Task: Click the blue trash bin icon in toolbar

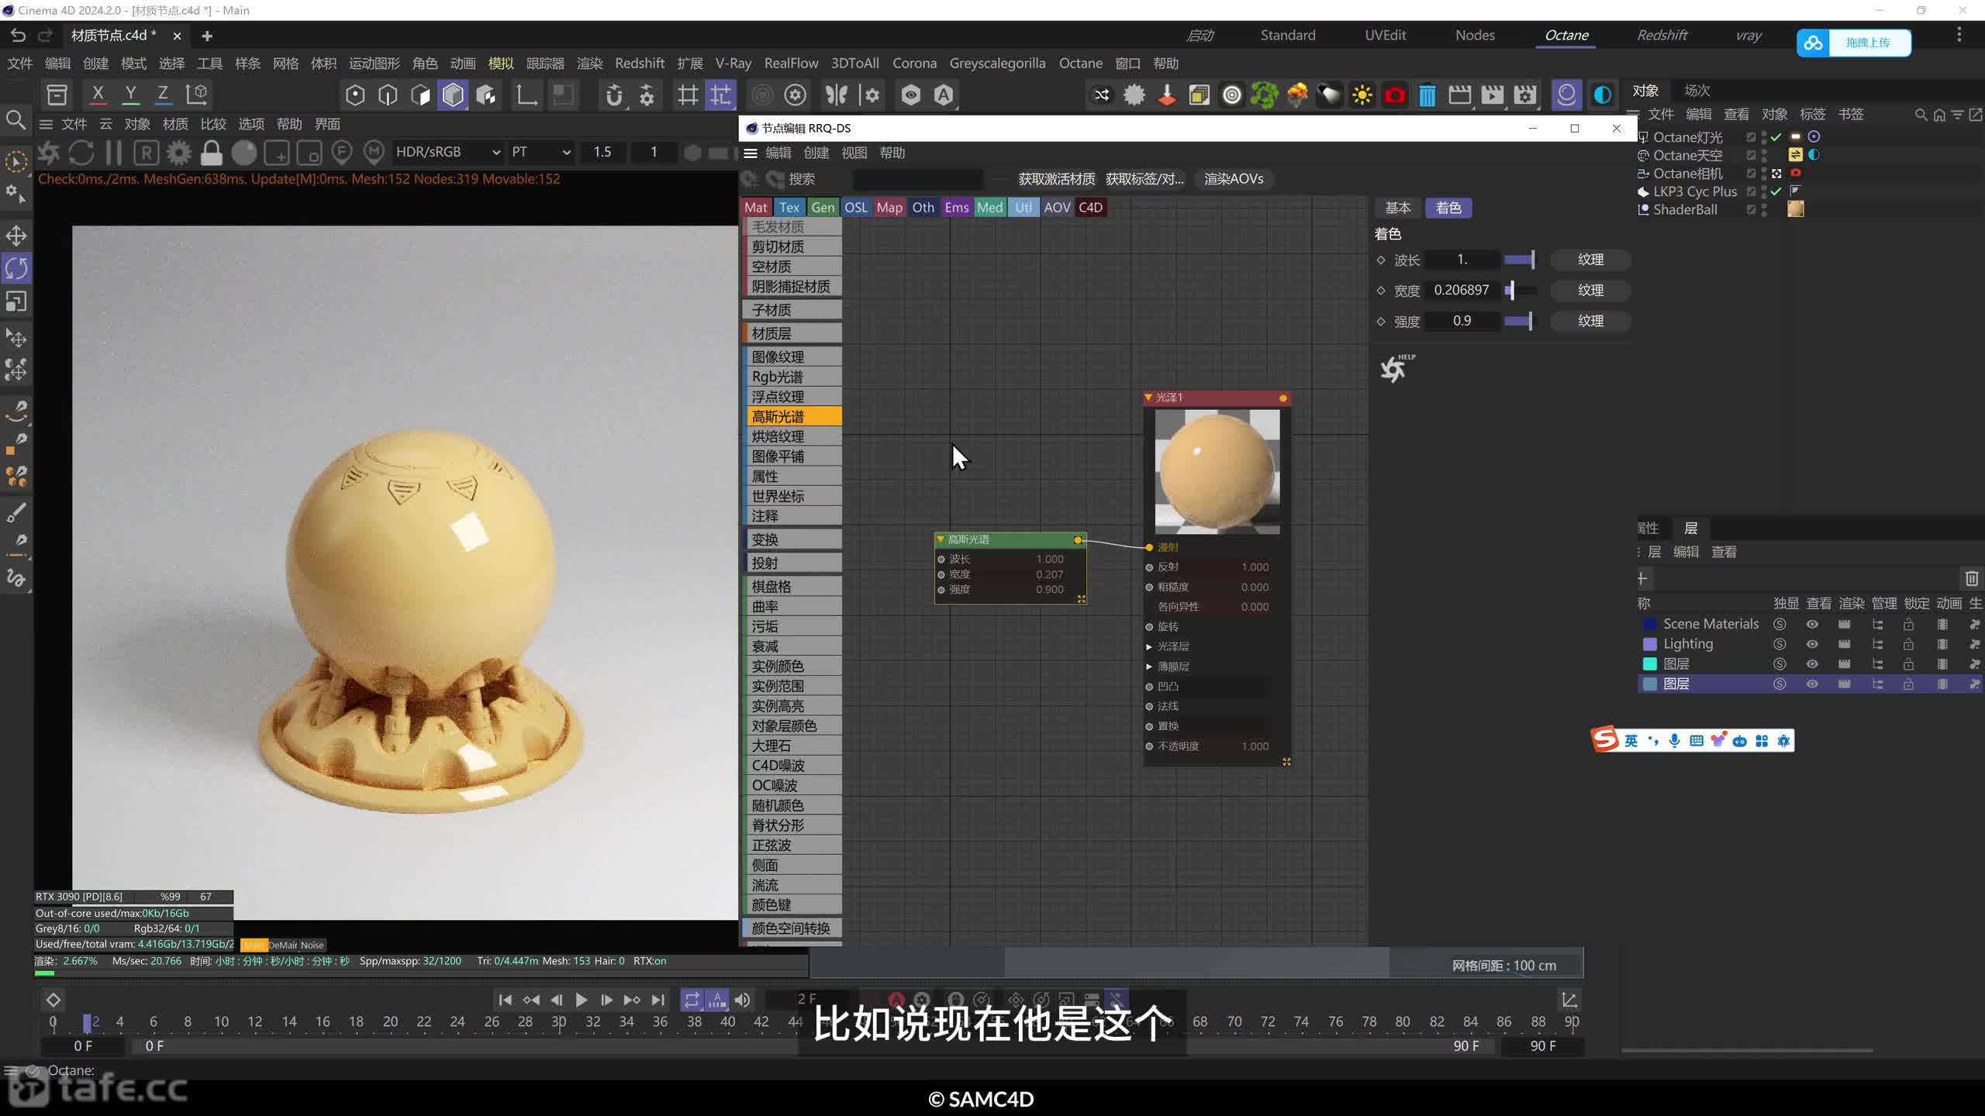Action: point(1427,95)
